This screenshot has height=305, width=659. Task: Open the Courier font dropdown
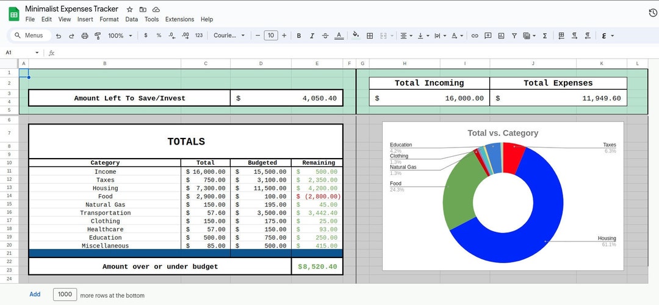(x=229, y=36)
